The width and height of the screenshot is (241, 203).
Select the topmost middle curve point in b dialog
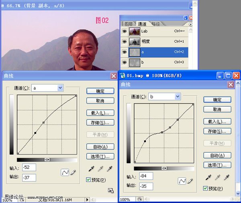pos(178,120)
